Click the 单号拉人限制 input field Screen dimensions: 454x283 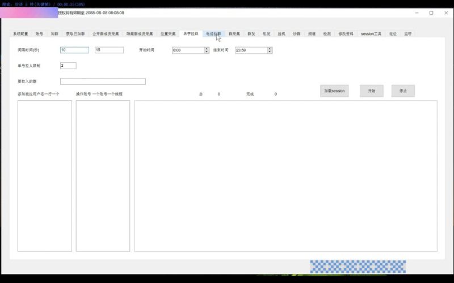click(68, 66)
